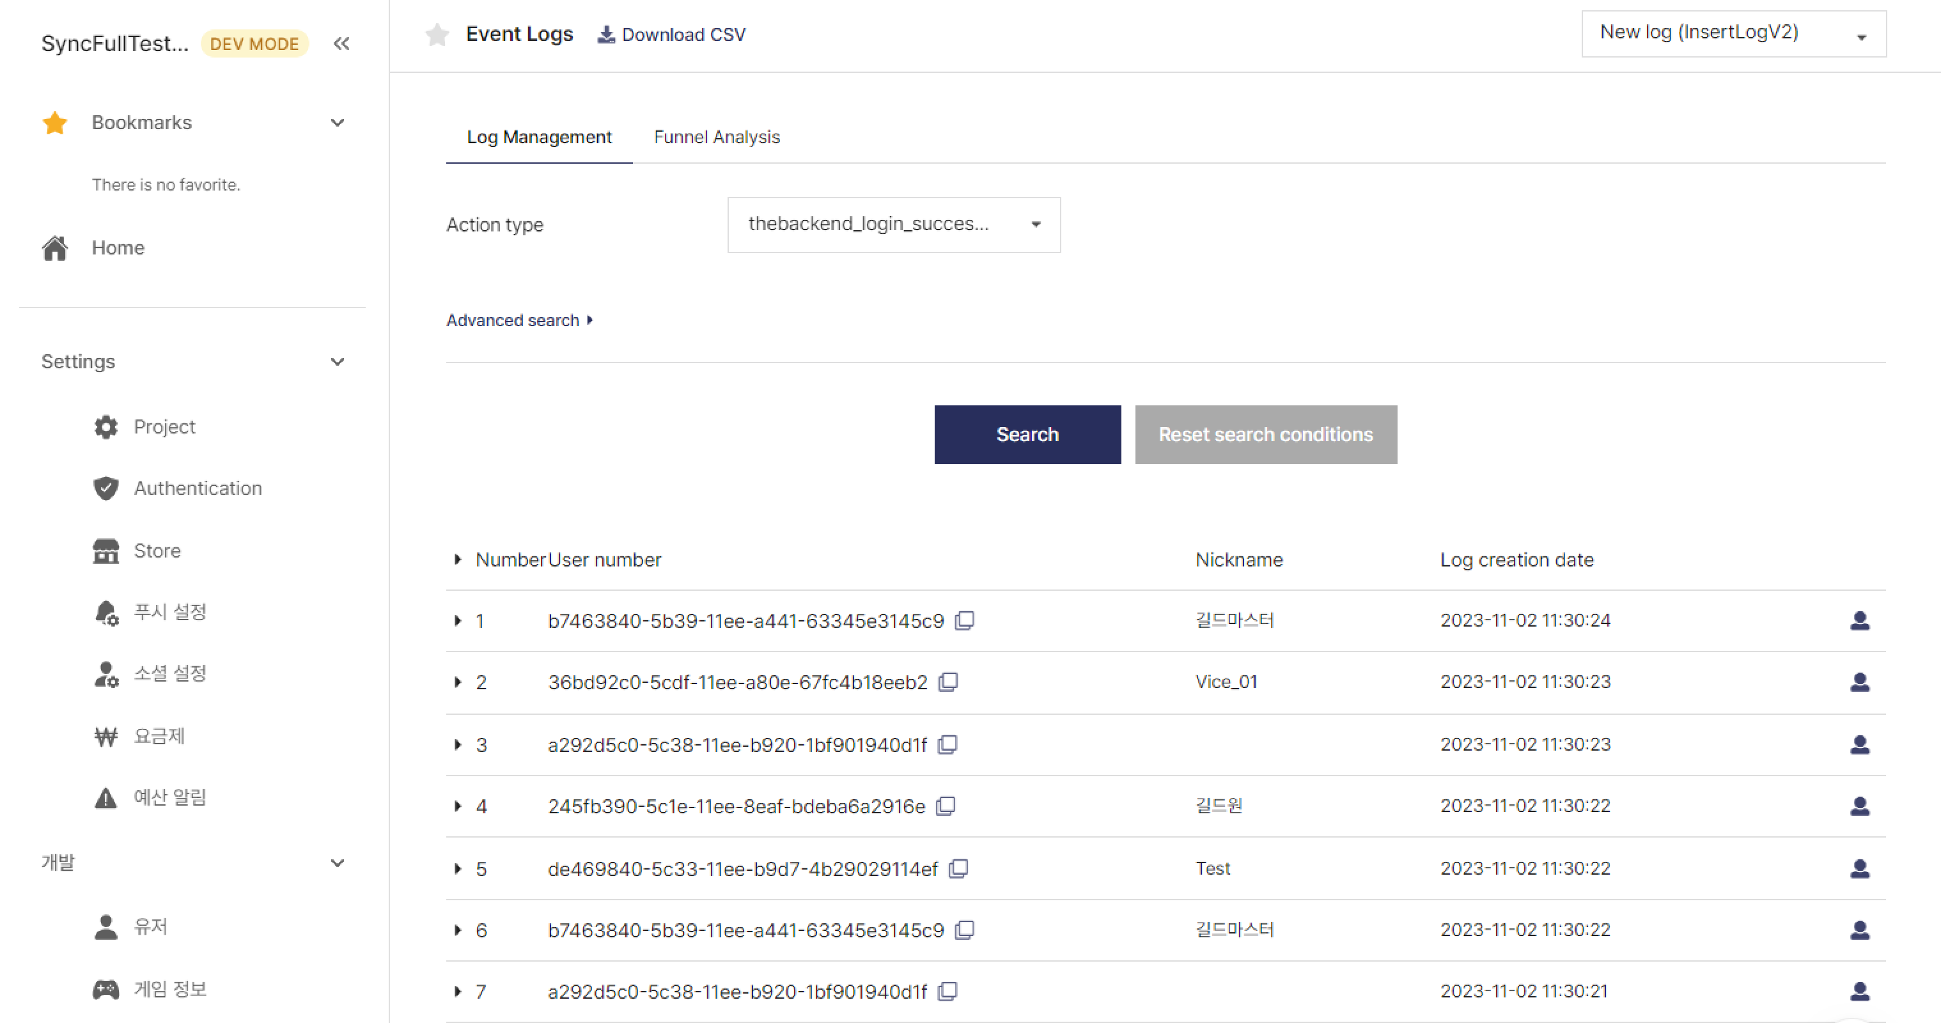Open Authentication shield icon
This screenshot has height=1023, width=1941.
pyautogui.click(x=106, y=488)
